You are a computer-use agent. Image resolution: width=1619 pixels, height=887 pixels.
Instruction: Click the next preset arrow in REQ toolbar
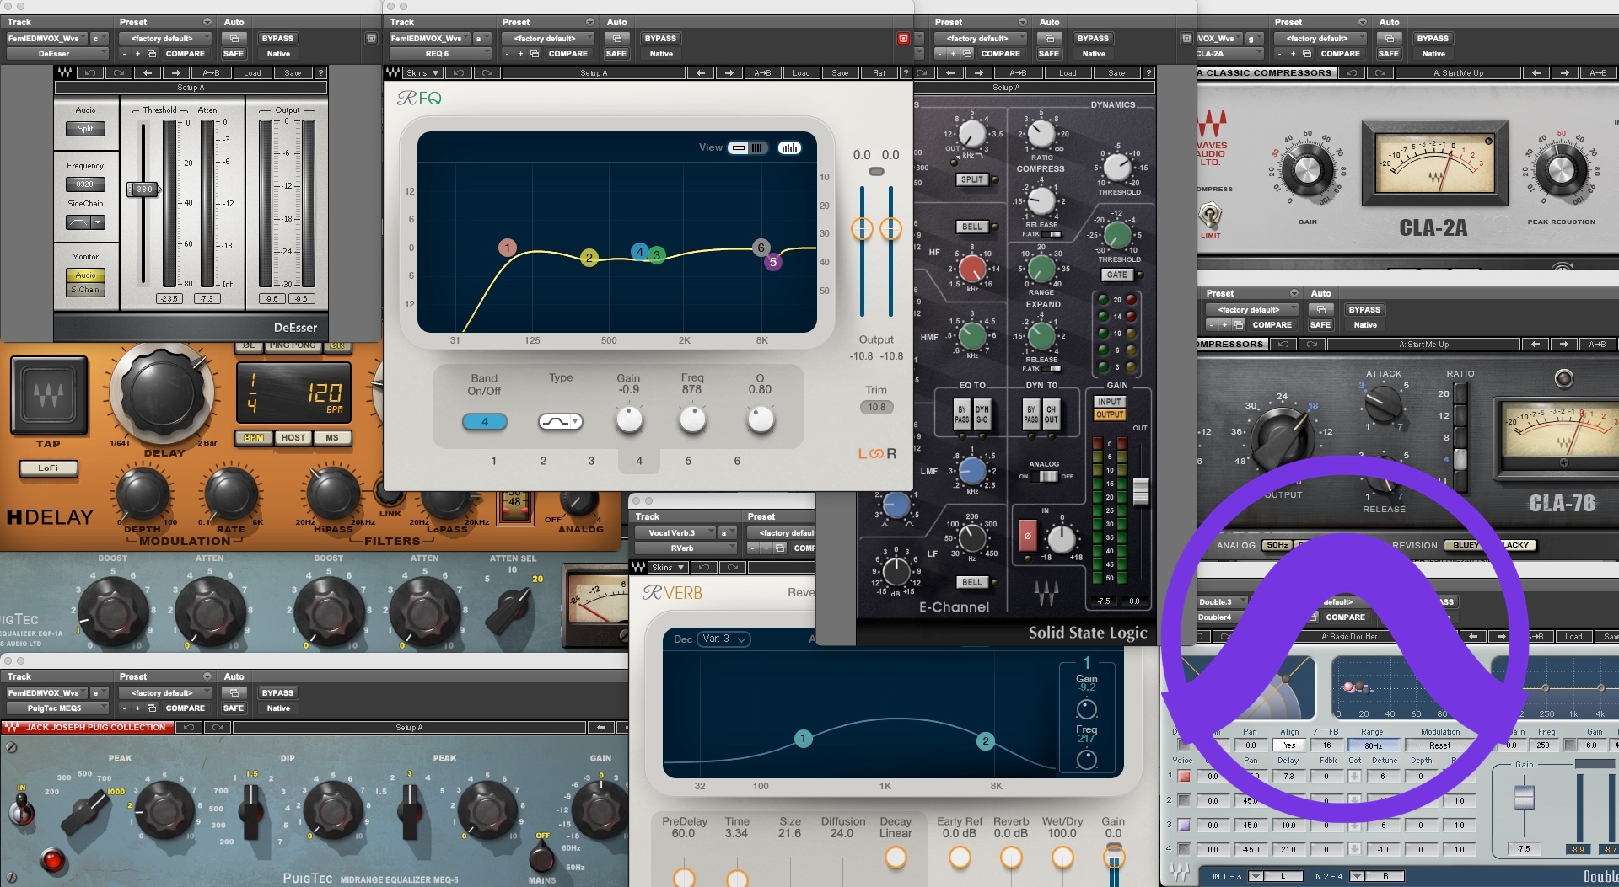pyautogui.click(x=729, y=73)
